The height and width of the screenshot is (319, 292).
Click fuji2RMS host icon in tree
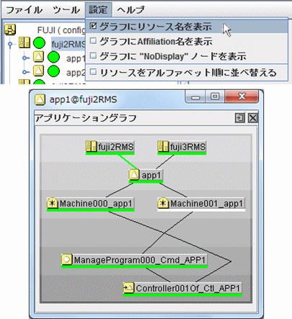pos(25,42)
